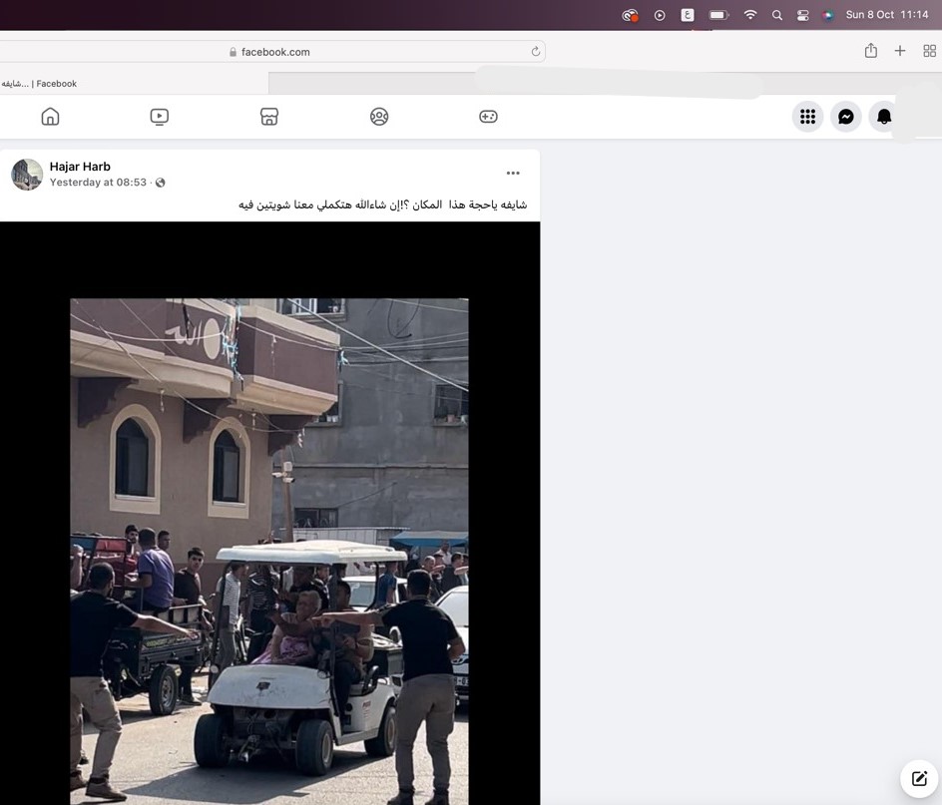This screenshot has height=805, width=942.
Task: Open the Messenger chats icon
Action: pos(846,117)
